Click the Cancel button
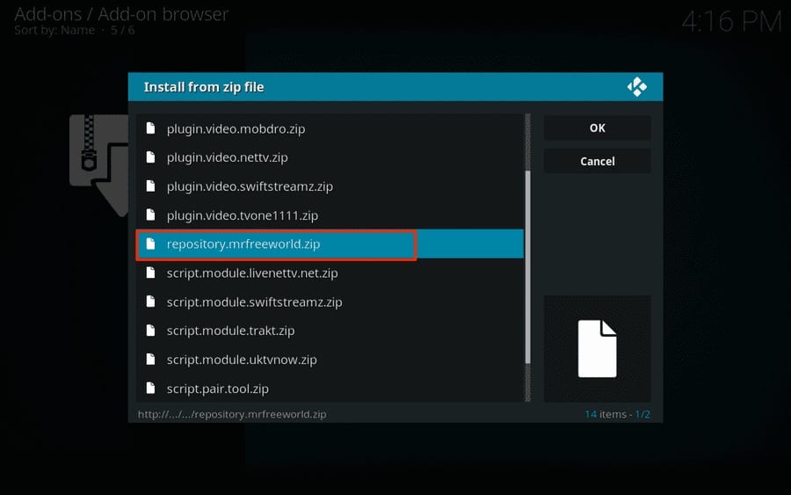 coord(598,162)
